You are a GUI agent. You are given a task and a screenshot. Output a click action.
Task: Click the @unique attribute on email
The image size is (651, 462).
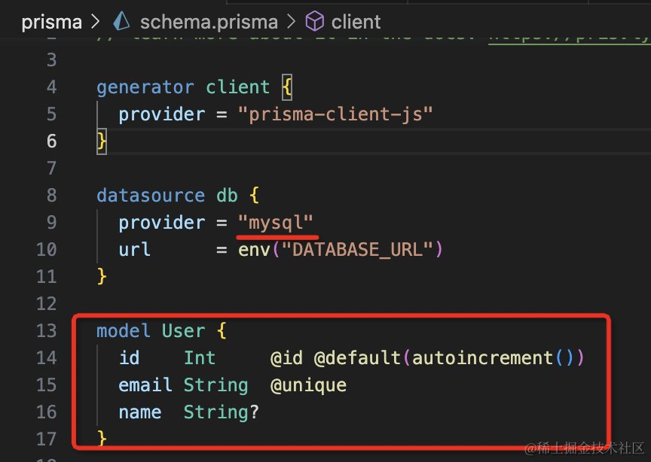coord(308,385)
